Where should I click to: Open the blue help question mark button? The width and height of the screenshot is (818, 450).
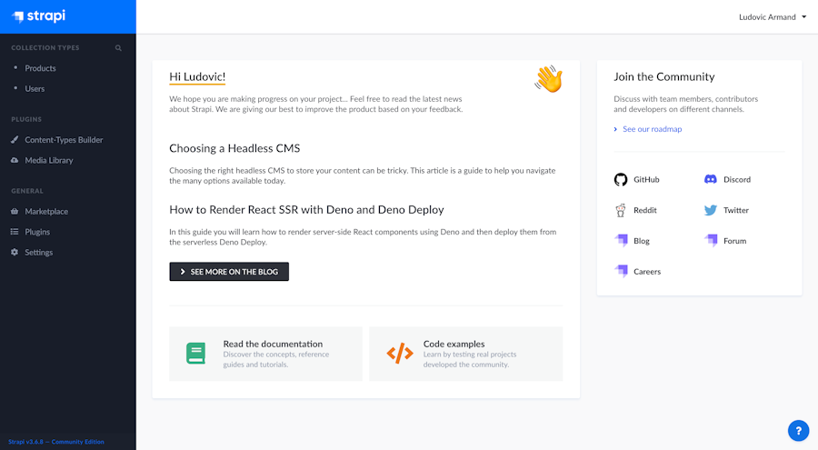coord(798,431)
